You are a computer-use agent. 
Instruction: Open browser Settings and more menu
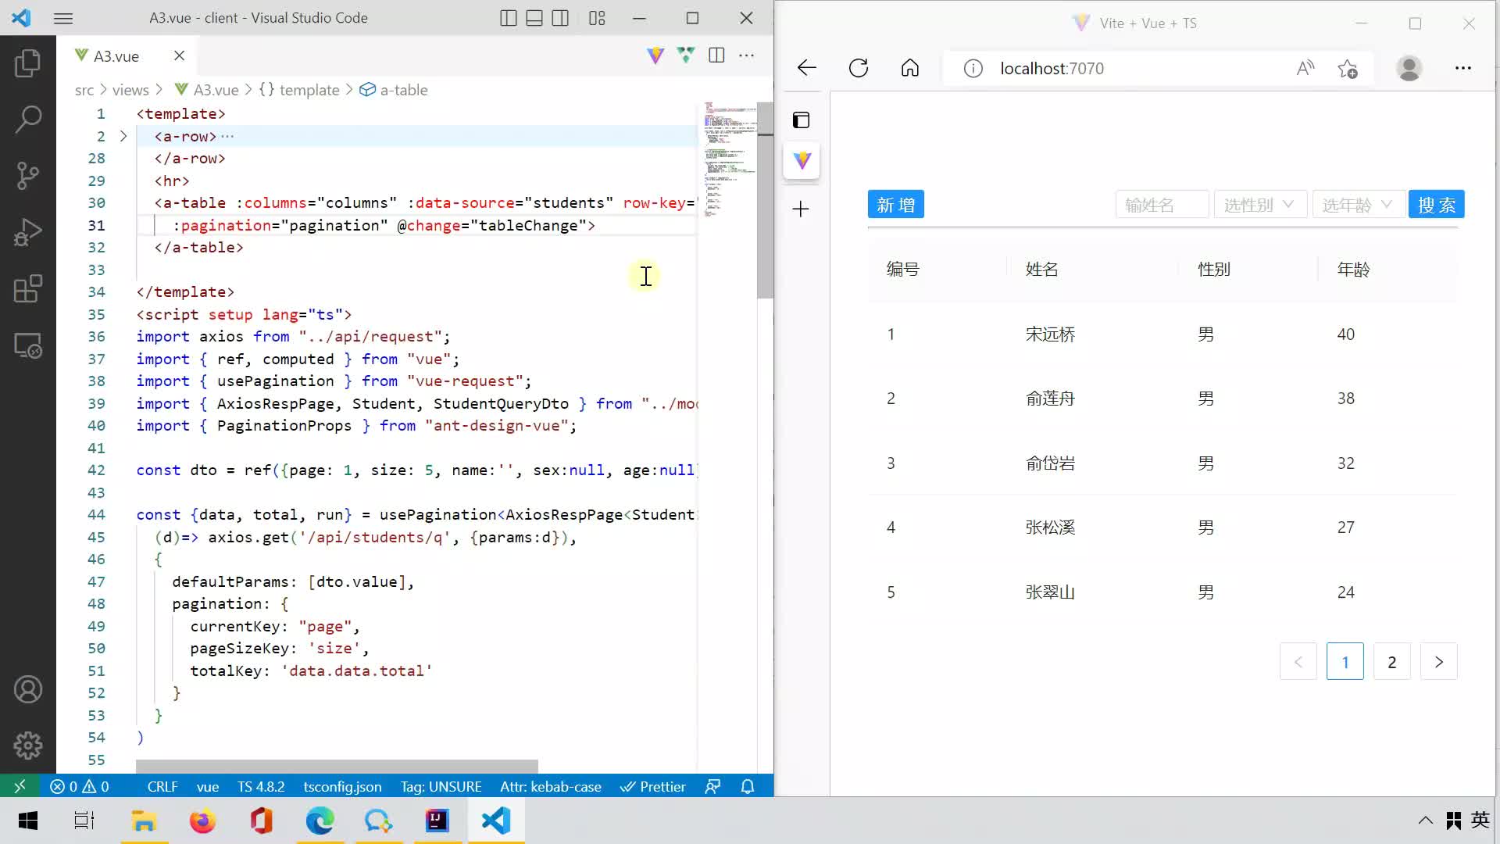1463,69
